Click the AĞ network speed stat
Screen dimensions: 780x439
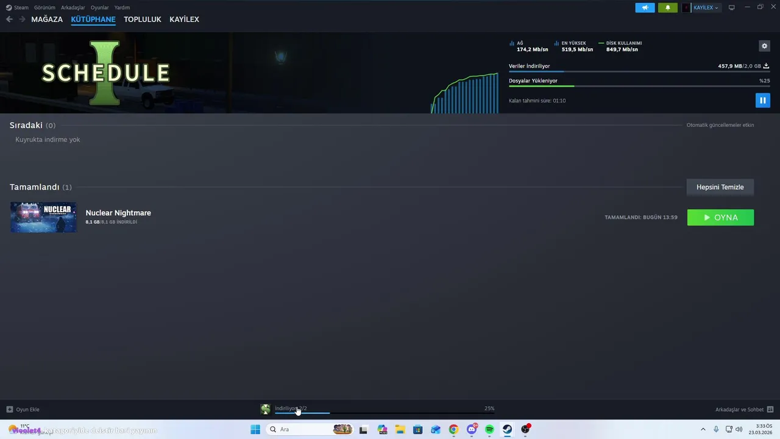(528, 46)
